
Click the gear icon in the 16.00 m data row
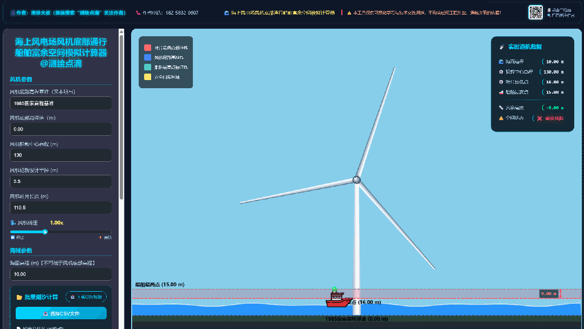[501, 82]
